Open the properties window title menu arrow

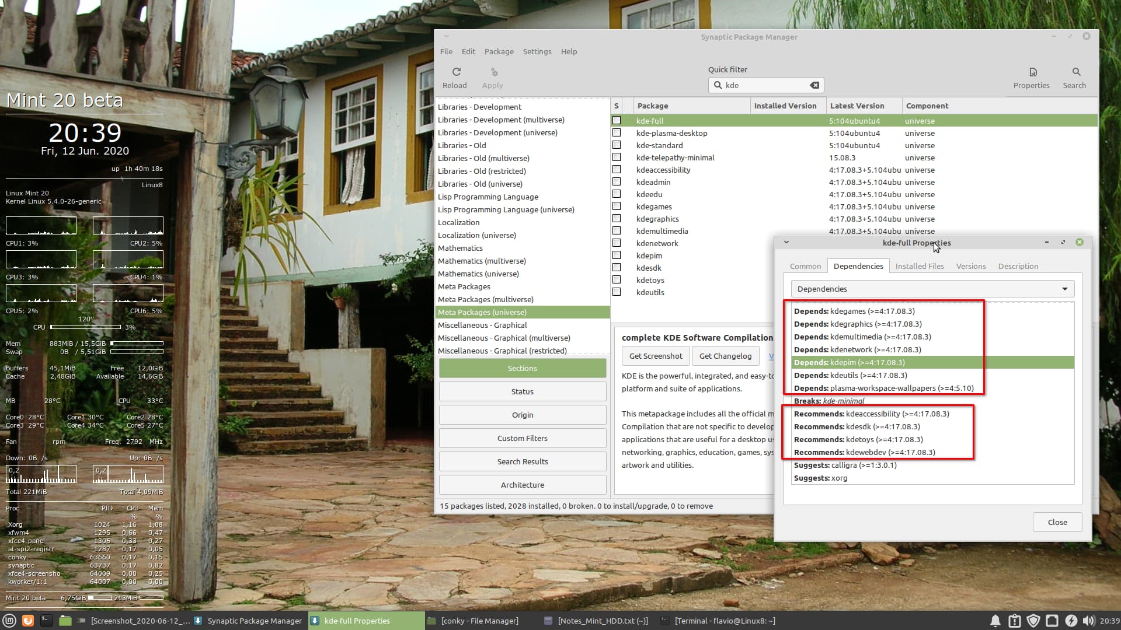786,242
